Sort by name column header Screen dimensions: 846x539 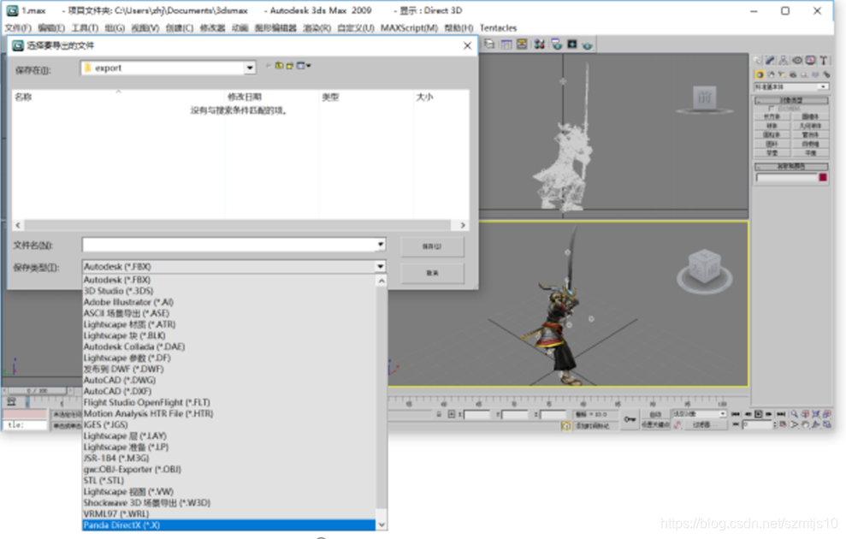coord(119,98)
